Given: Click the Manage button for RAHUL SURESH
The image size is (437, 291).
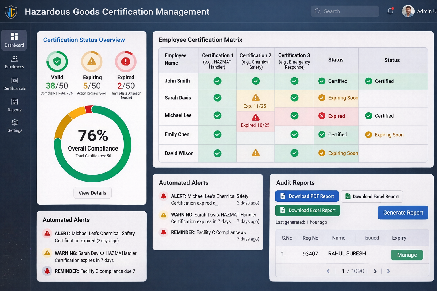Looking at the screenshot, I should point(407,255).
